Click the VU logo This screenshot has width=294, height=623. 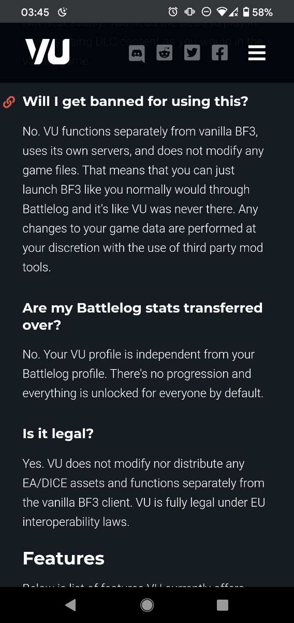(48, 52)
